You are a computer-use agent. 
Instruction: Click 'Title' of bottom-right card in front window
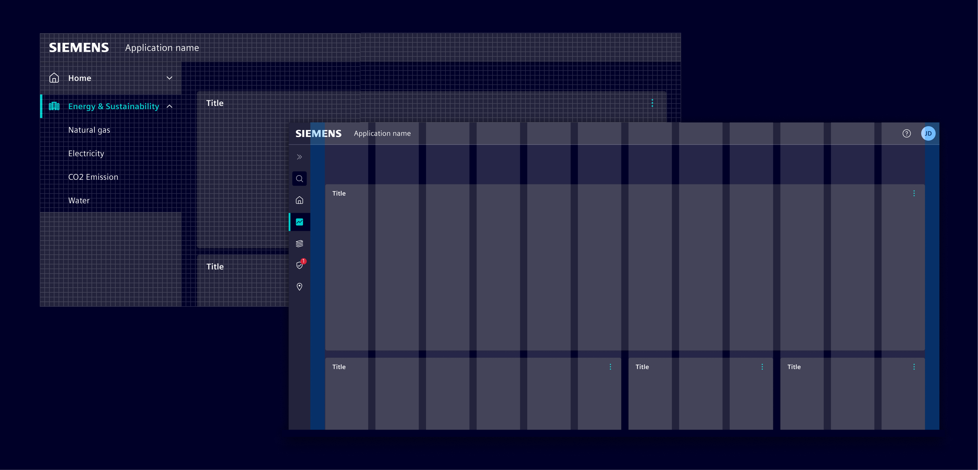tap(794, 367)
